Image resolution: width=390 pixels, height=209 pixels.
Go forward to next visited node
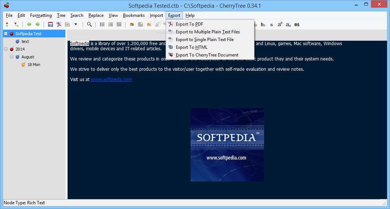(x=37, y=24)
